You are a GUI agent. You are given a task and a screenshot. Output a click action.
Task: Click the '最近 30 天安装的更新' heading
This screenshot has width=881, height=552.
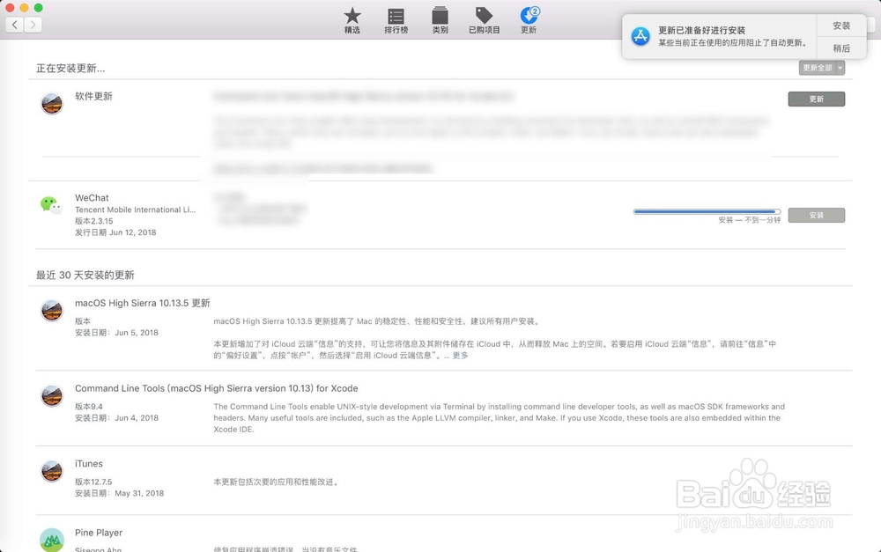point(85,276)
